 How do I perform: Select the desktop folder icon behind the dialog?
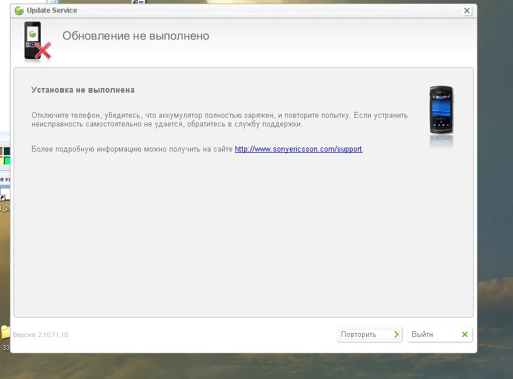tap(5, 333)
